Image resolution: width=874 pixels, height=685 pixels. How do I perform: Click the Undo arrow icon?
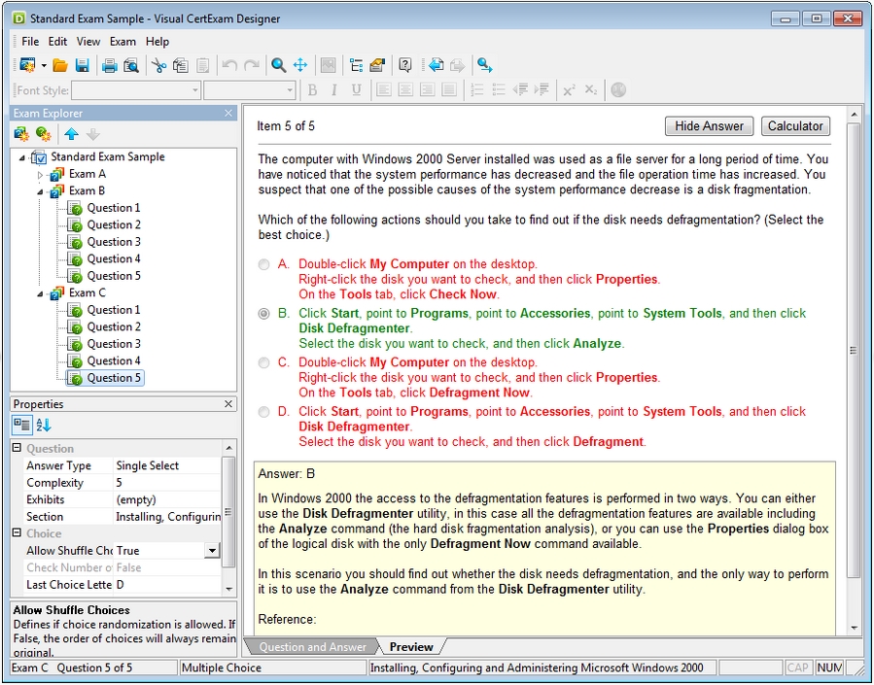pos(229,66)
